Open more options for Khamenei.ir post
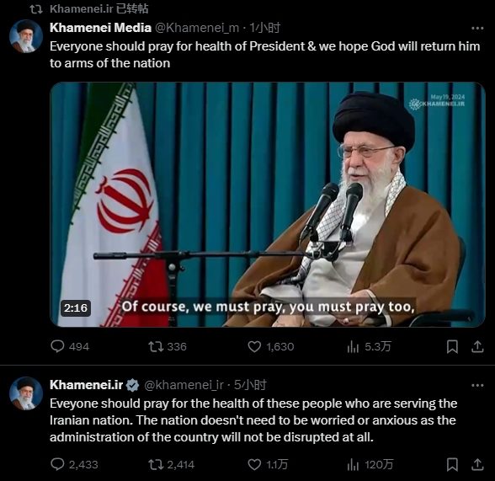Image resolution: width=495 pixels, height=481 pixels. tap(477, 385)
